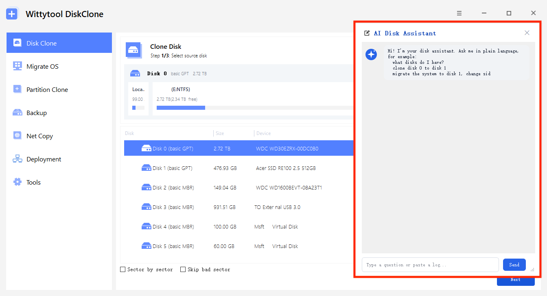Click the resize grip in assistant panel
547x296 pixels.
[x=532, y=270]
